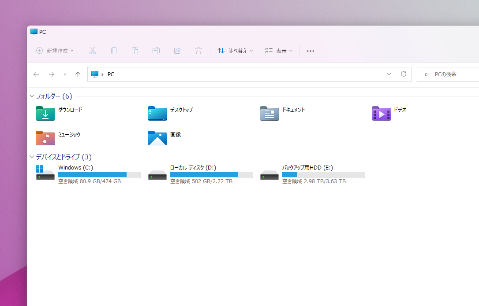The width and height of the screenshot is (479, 306).
Task: Collapse the フォルダー (6) group
Action: click(x=32, y=96)
